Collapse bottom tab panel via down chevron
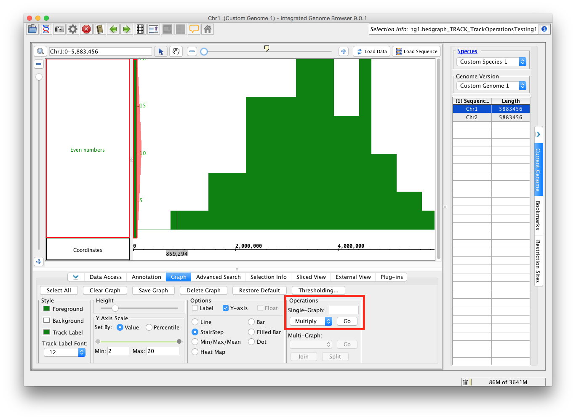 point(76,277)
